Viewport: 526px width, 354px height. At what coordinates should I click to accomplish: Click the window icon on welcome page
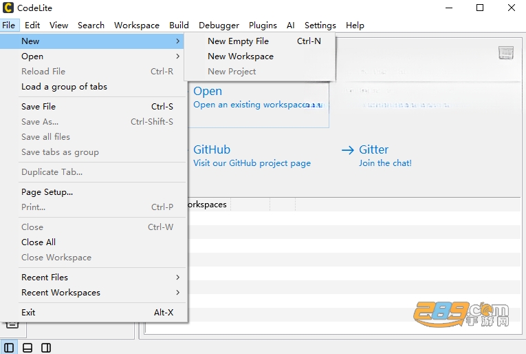[x=506, y=53]
